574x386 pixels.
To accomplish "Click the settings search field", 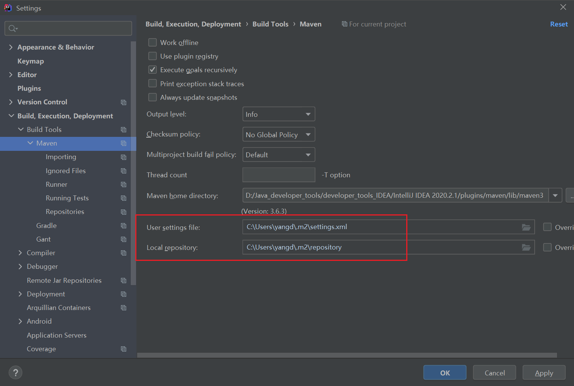I will 68,28.
